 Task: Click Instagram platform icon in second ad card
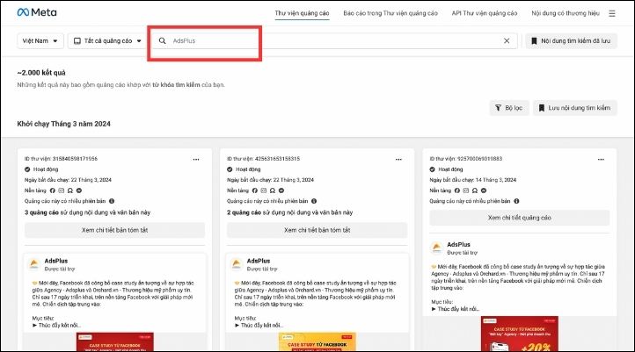click(x=264, y=190)
